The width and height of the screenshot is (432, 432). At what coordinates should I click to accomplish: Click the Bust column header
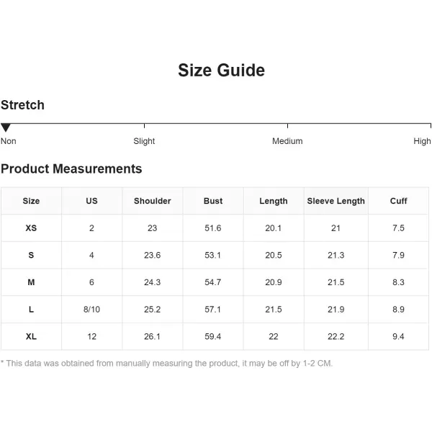click(x=213, y=201)
